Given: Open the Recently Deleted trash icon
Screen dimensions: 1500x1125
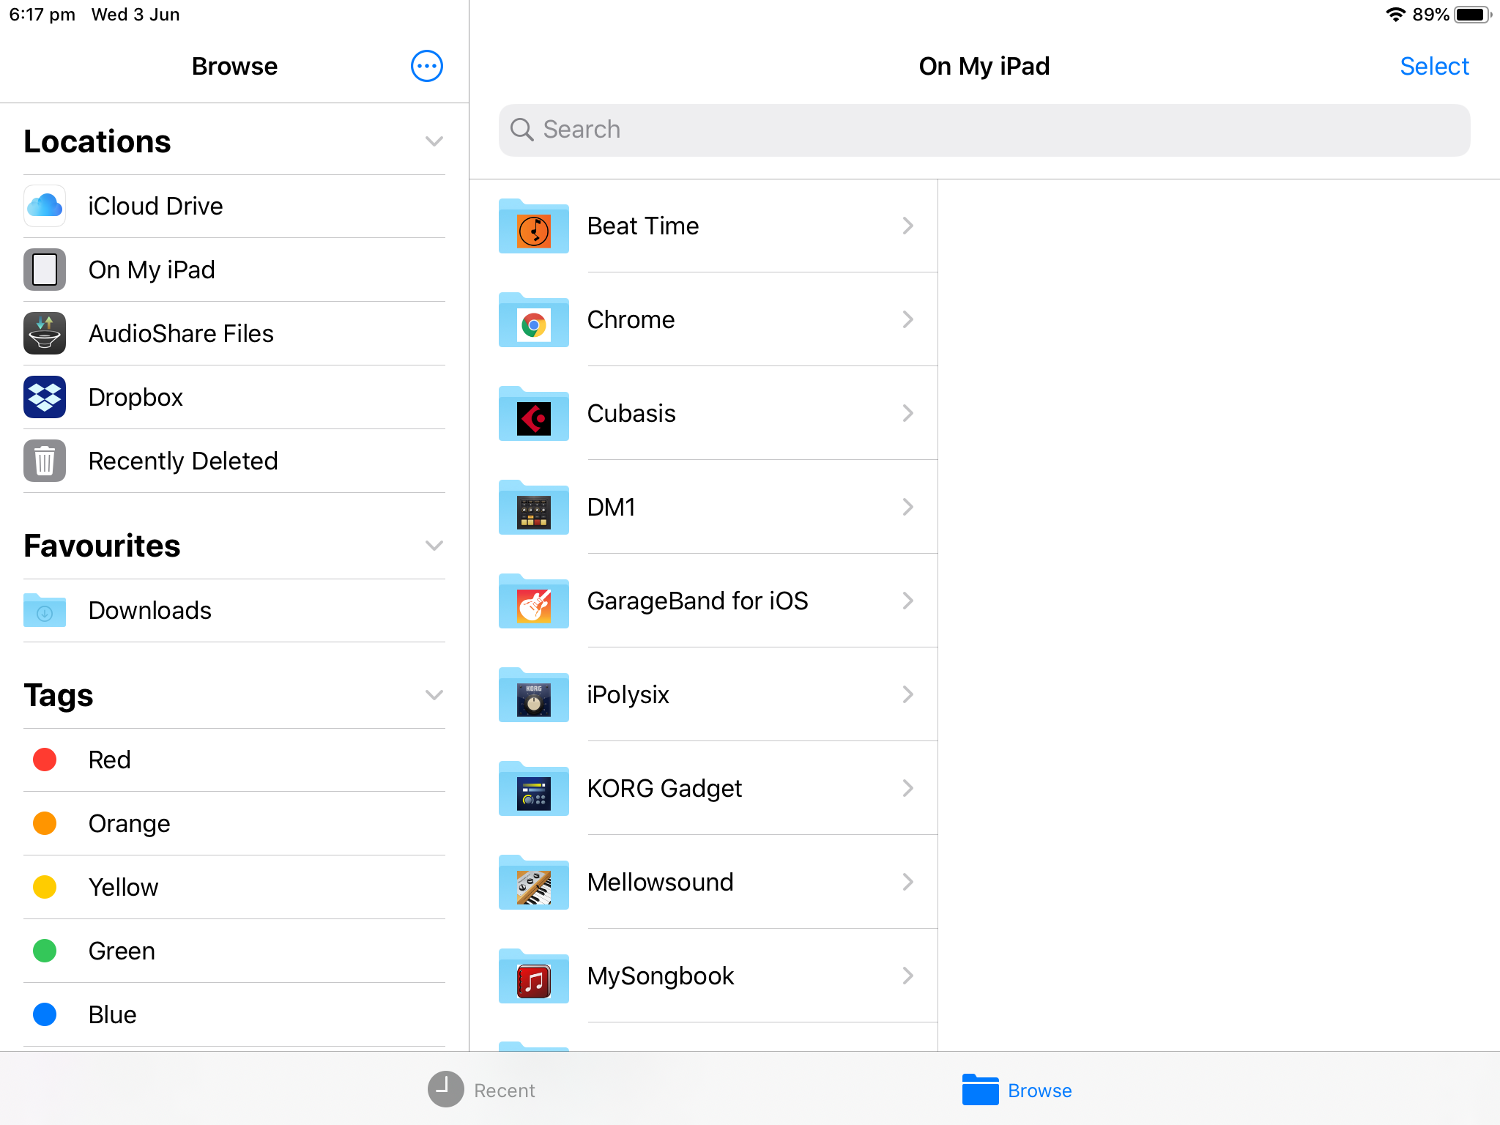Looking at the screenshot, I should [x=45, y=461].
